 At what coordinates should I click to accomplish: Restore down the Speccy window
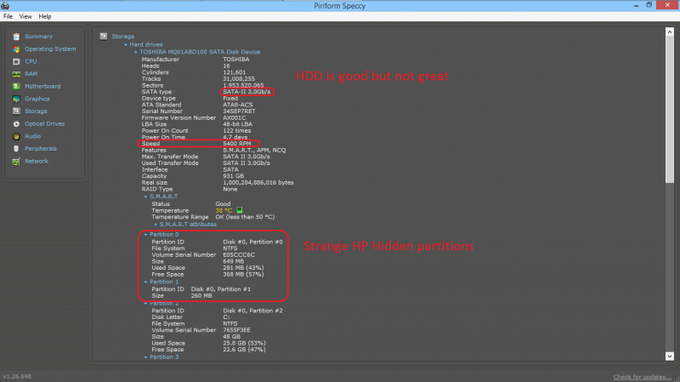point(649,5)
